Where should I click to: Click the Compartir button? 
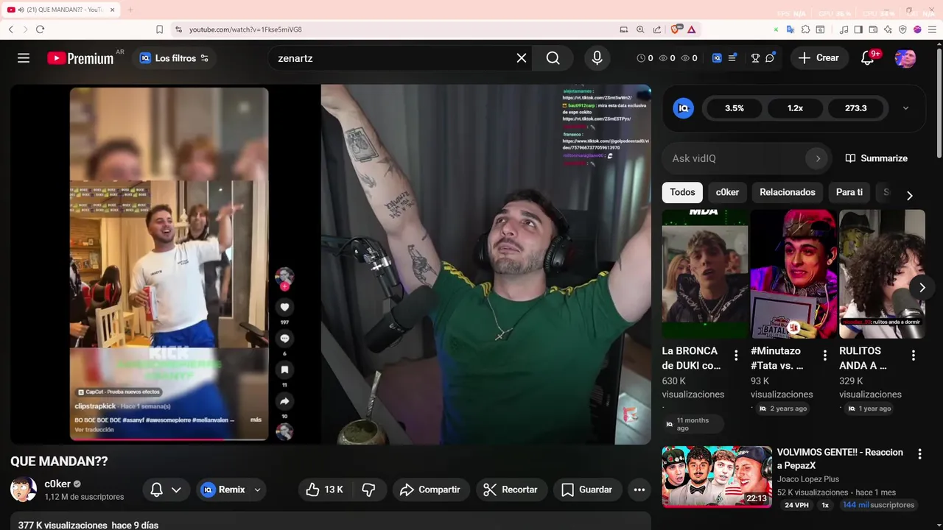[x=430, y=490]
